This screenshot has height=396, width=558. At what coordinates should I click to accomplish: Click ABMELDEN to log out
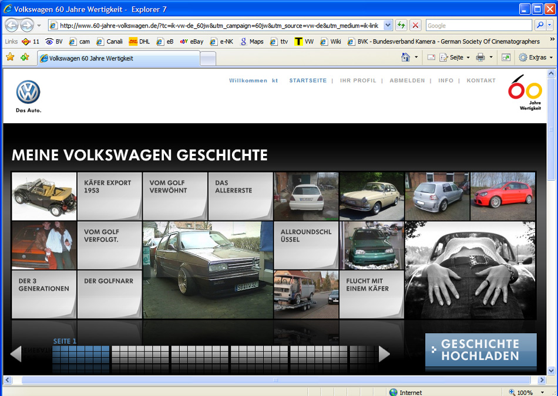click(407, 81)
